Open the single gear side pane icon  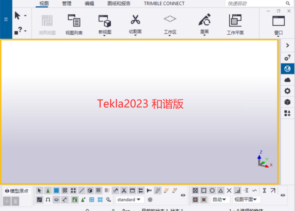[x=287, y=91]
